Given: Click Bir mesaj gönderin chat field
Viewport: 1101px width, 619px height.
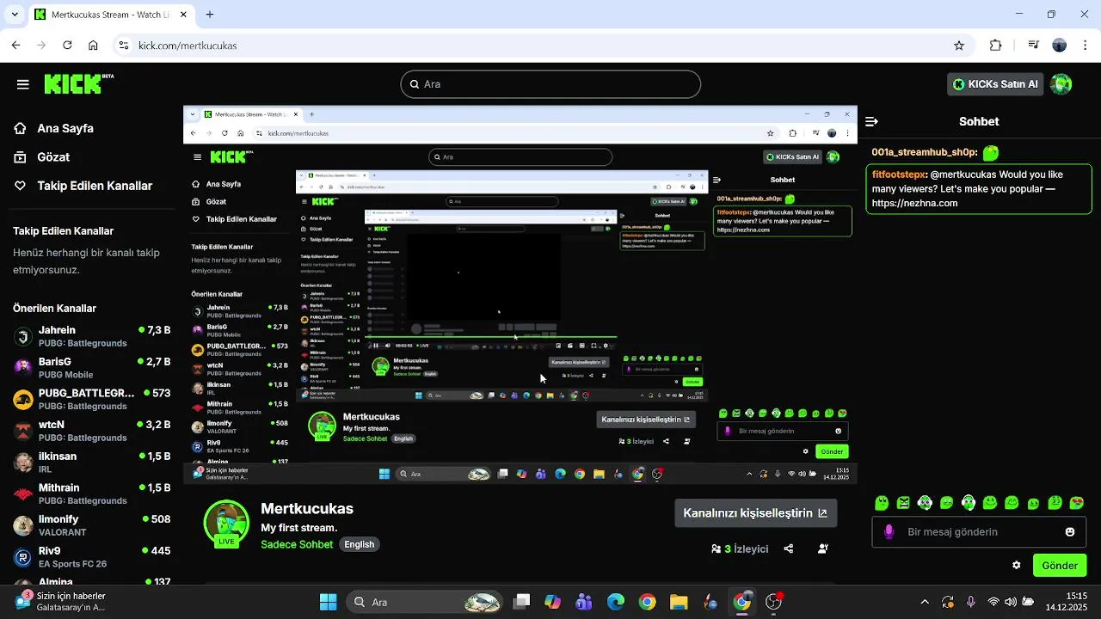Looking at the screenshot, I should pos(979,532).
